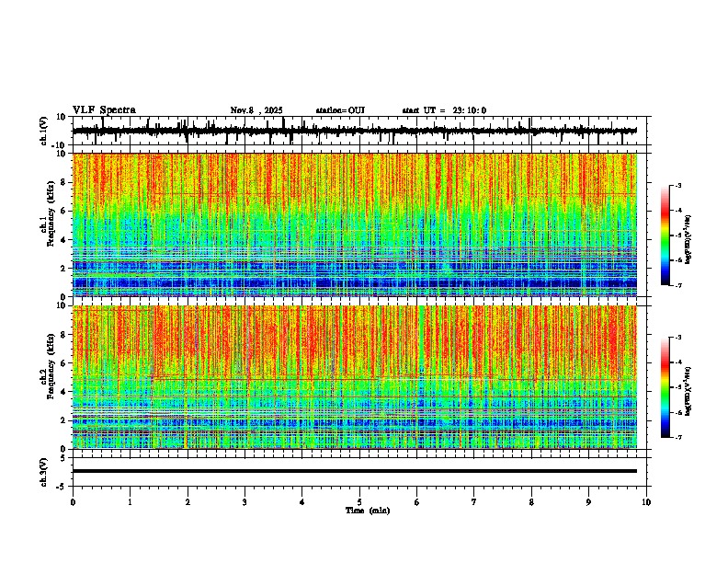Click the ch.3 flat voltage trace
The width and height of the screenshot is (728, 563).
[355, 471]
